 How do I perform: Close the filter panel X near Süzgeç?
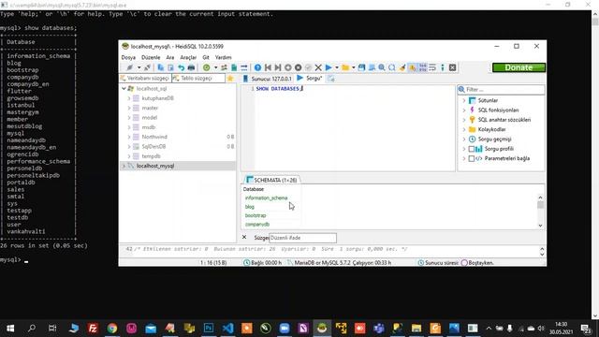pyautogui.click(x=244, y=237)
